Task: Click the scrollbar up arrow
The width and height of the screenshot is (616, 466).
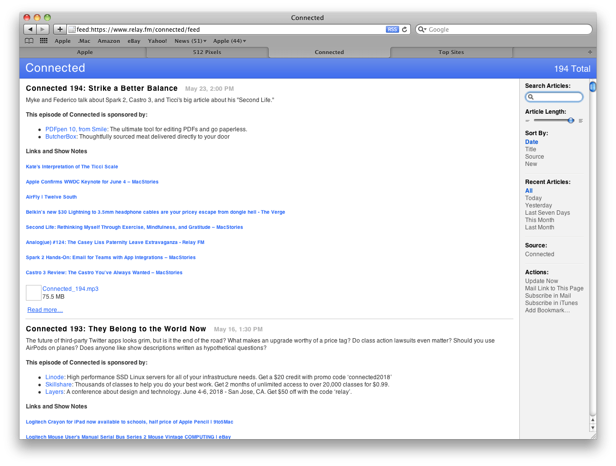Action: 593,420
